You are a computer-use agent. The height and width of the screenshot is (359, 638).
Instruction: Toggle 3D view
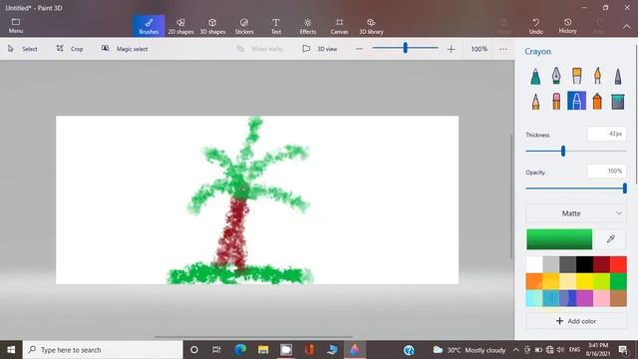tap(320, 49)
